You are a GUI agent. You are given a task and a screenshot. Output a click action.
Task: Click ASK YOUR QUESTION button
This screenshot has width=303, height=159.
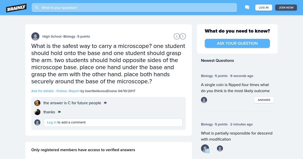click(x=237, y=43)
